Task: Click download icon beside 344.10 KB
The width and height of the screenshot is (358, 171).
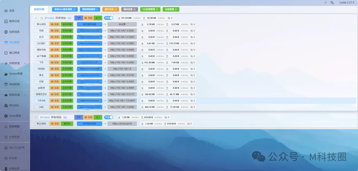Action: 142,107
